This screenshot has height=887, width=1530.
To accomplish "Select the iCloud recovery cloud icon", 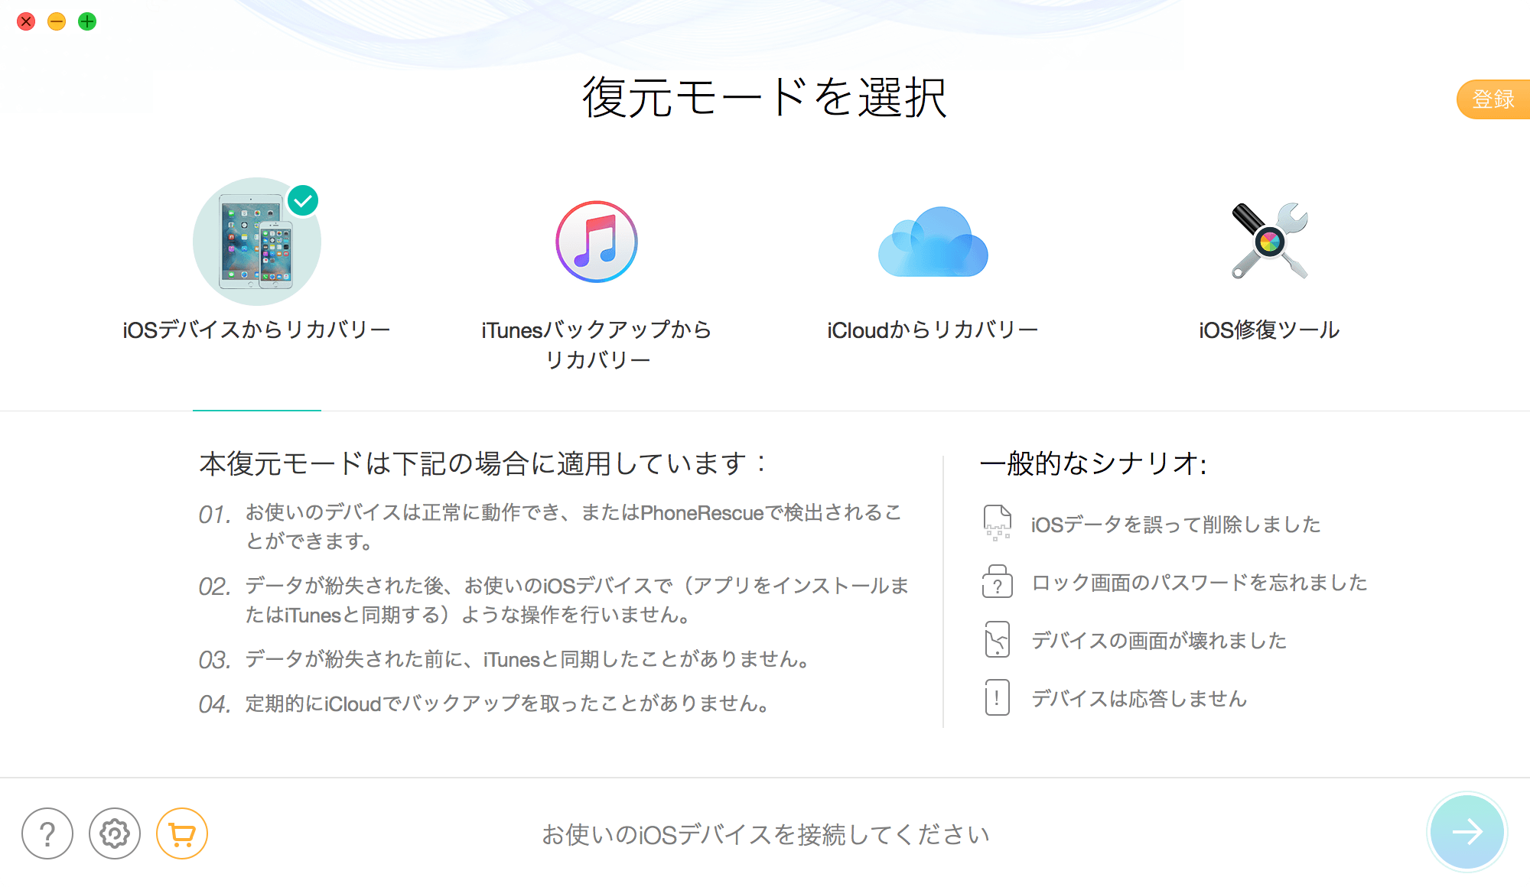I will [x=933, y=242].
